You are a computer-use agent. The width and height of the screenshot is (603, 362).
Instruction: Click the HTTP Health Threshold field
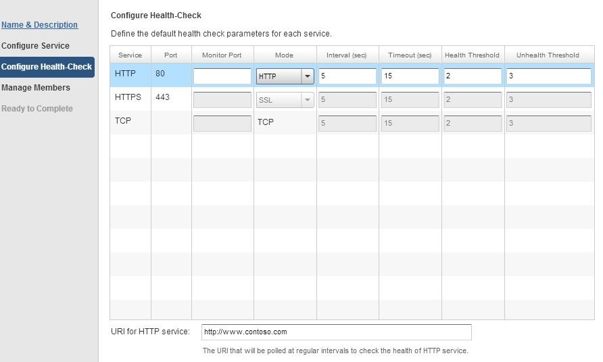473,76
